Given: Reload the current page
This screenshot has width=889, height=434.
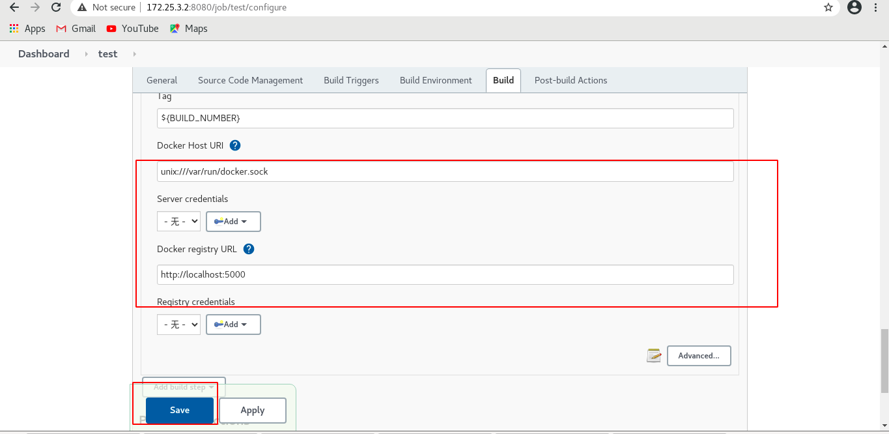Looking at the screenshot, I should click(x=57, y=8).
